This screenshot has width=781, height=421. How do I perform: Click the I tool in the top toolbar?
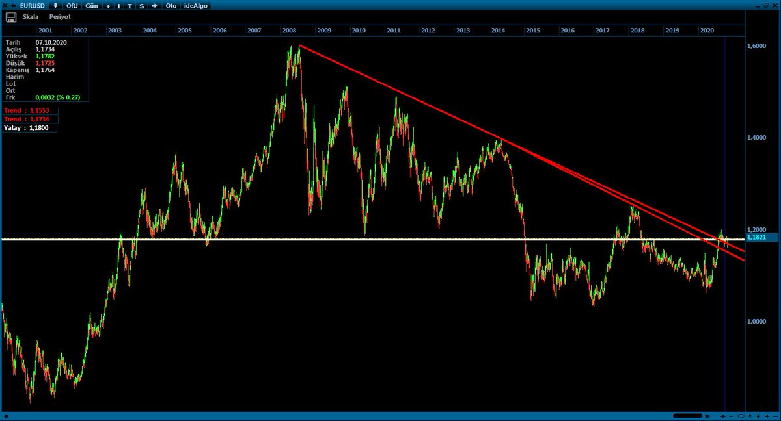click(x=119, y=6)
